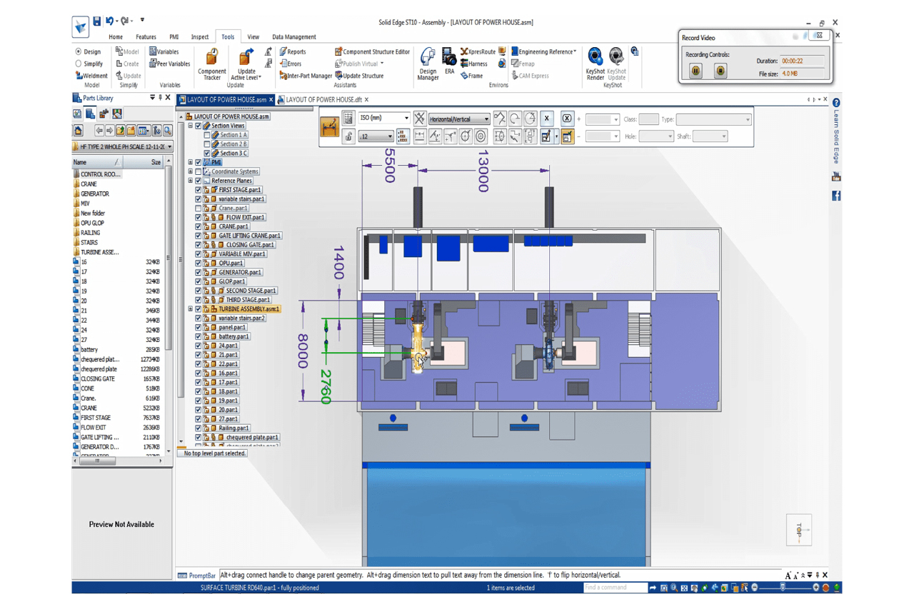Switch to LAYOUT OF POWER HOUSE.dft tab
Image resolution: width=914 pixels, height=609 pixels.
point(323,100)
